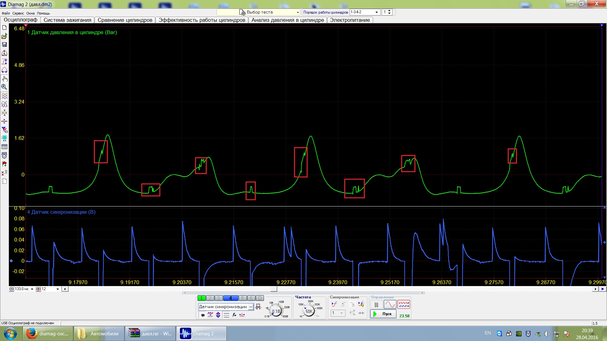The width and height of the screenshot is (607, 341).
Task: Select the sine wave display mode
Action: 390,305
